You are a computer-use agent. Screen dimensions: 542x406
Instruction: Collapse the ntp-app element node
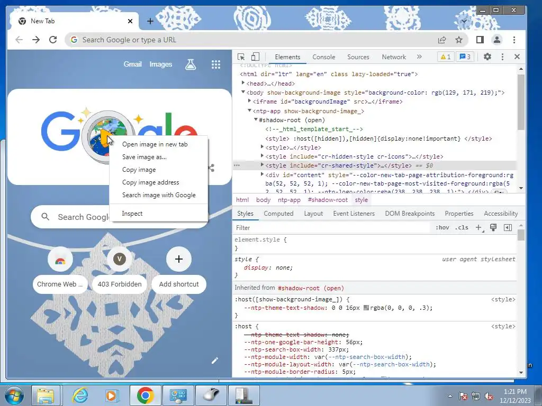tap(249, 110)
